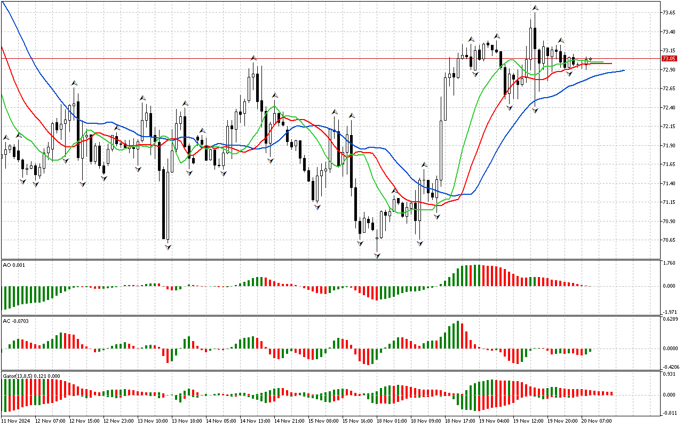This screenshot has height=427, width=683.
Task: Click the 12 Nov 23:00 time label
Action: click(x=118, y=421)
